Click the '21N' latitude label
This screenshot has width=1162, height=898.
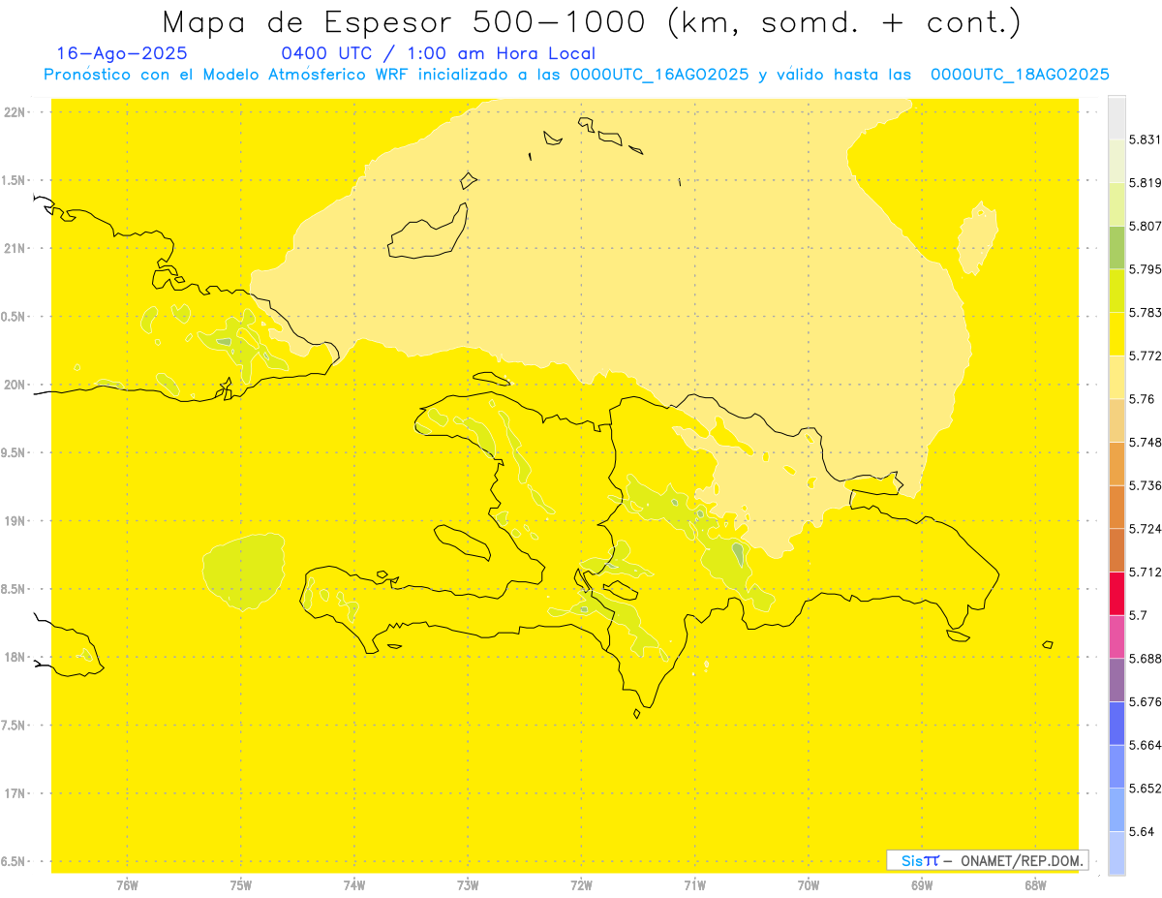15,248
